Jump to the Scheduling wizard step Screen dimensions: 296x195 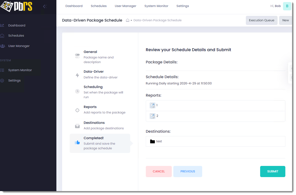[93, 87]
